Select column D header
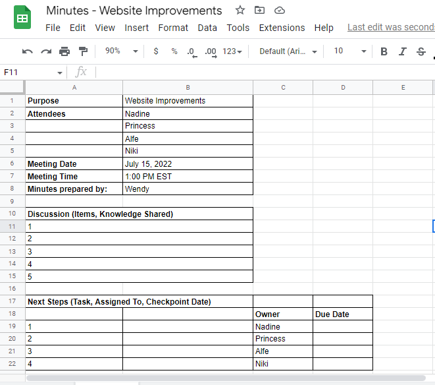The image size is (435, 385). 343,88
